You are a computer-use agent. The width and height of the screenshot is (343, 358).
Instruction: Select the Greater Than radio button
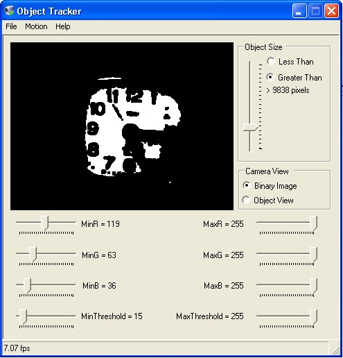click(x=294, y=77)
